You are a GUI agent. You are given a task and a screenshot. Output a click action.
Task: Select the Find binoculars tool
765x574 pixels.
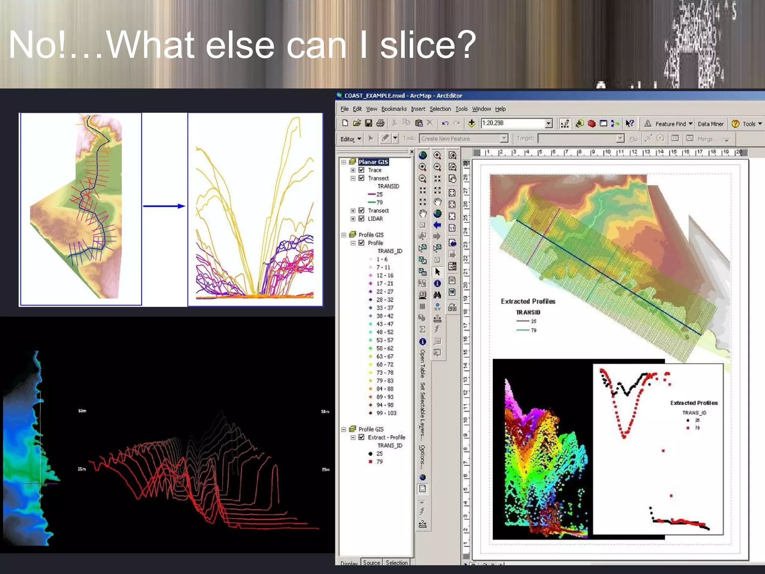437,295
